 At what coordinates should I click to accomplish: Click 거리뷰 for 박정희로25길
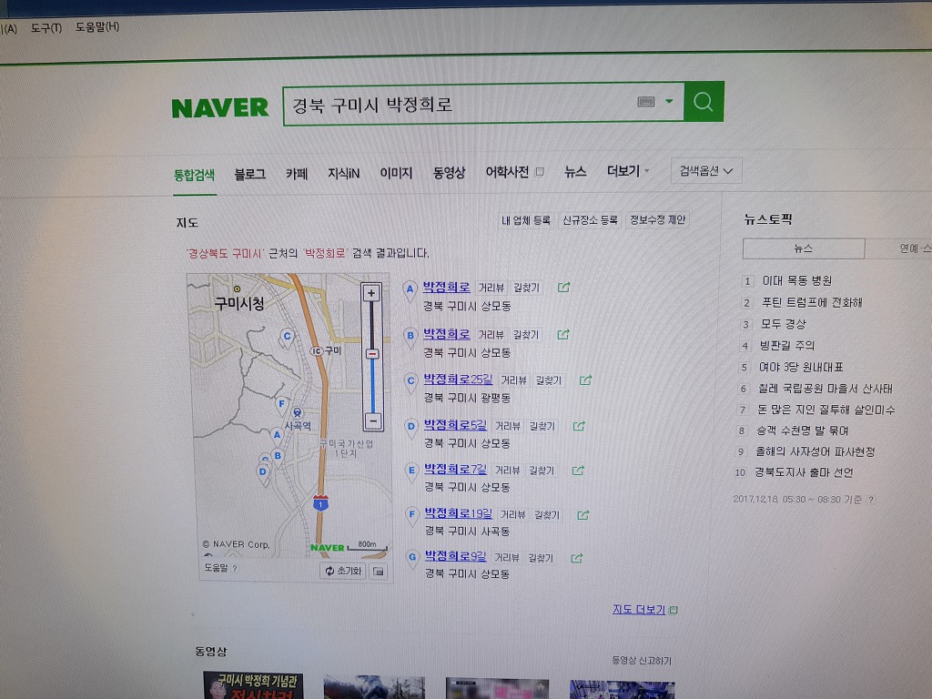[x=513, y=380]
